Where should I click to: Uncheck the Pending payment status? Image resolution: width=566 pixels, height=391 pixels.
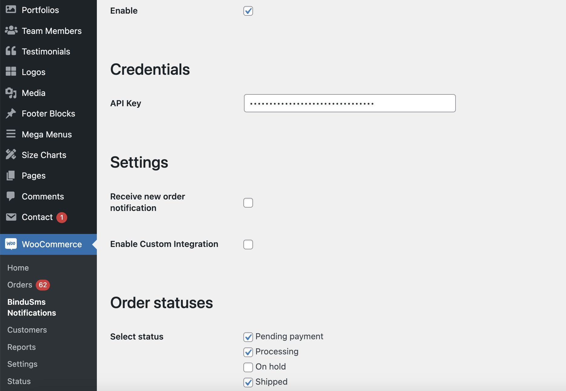point(248,337)
